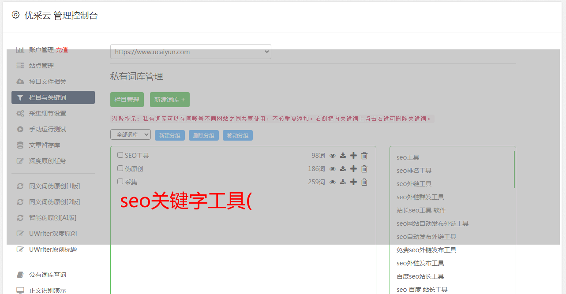The image size is (566, 294).
Task: Check the 伪原创 checkbox
Action: click(x=120, y=168)
